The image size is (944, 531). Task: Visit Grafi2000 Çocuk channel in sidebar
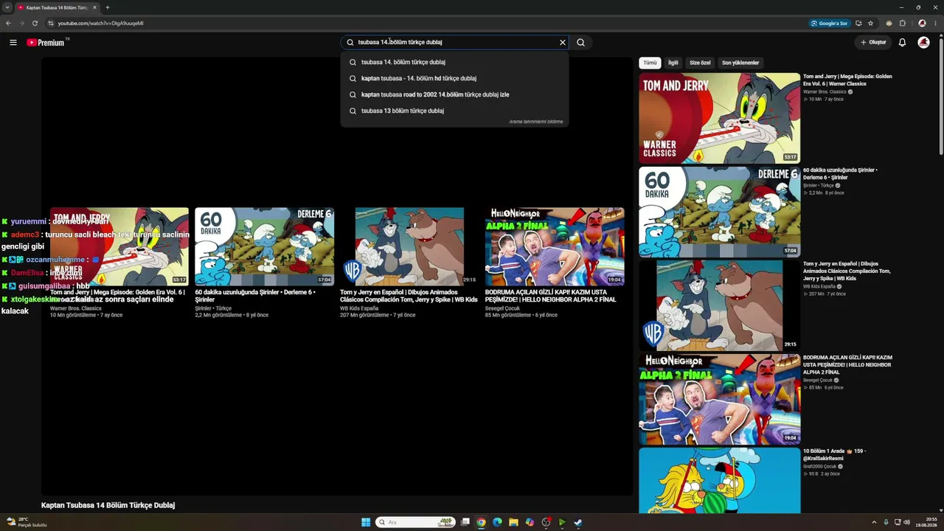point(819,466)
